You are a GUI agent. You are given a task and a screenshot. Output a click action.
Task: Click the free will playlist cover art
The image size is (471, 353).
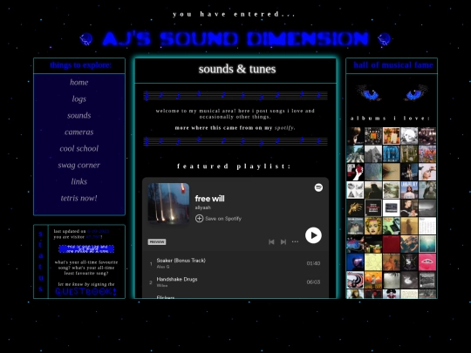168,204
